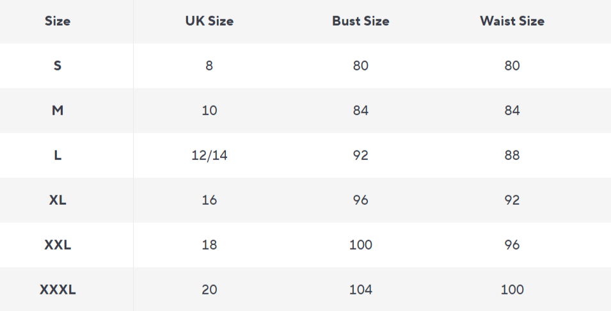Click the bust size 104 cell
The image size is (611, 311).
pyautogui.click(x=360, y=290)
